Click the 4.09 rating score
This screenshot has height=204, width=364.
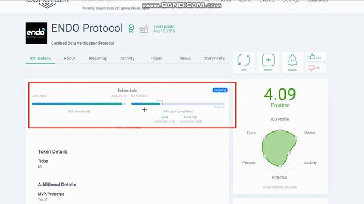(280, 94)
